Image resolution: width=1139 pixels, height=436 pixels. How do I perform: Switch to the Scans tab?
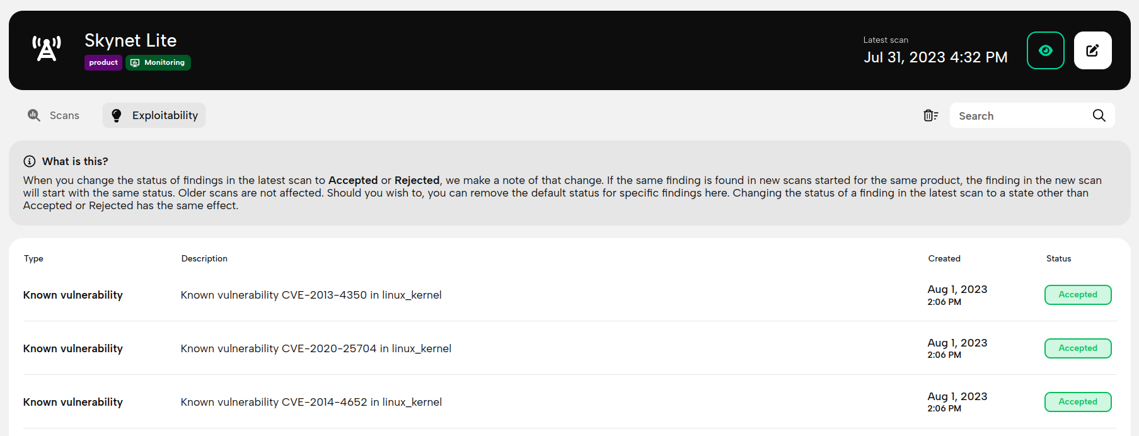tap(54, 115)
